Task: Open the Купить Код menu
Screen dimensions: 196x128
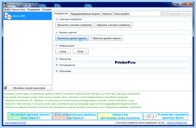Action: [19, 9]
